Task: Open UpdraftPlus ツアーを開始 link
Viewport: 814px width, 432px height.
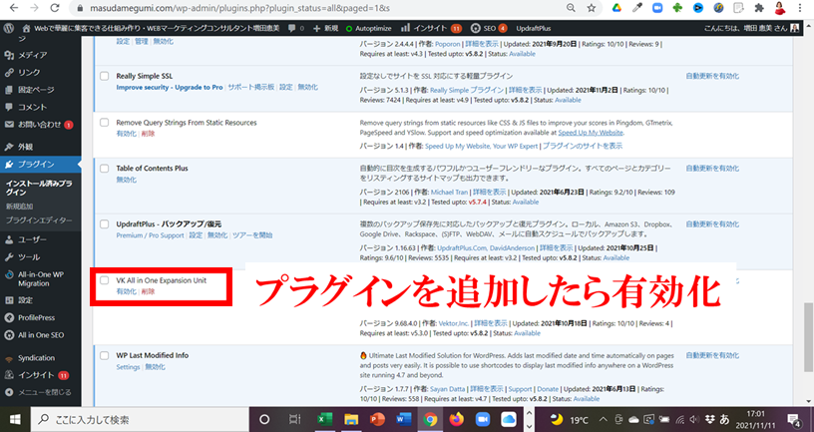Action: (252, 235)
